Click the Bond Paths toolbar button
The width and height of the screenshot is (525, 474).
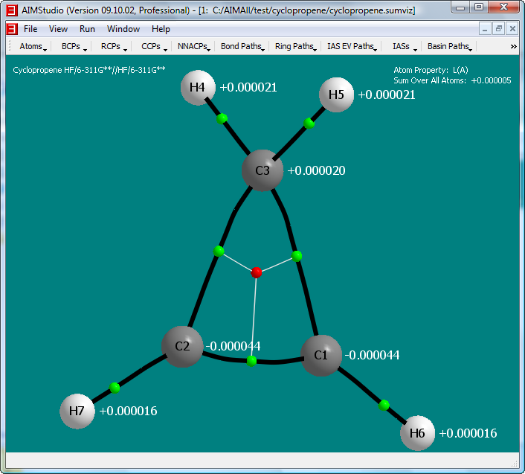(242, 46)
